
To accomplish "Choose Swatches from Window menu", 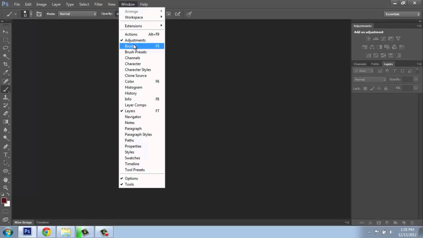I will click(141, 158).
